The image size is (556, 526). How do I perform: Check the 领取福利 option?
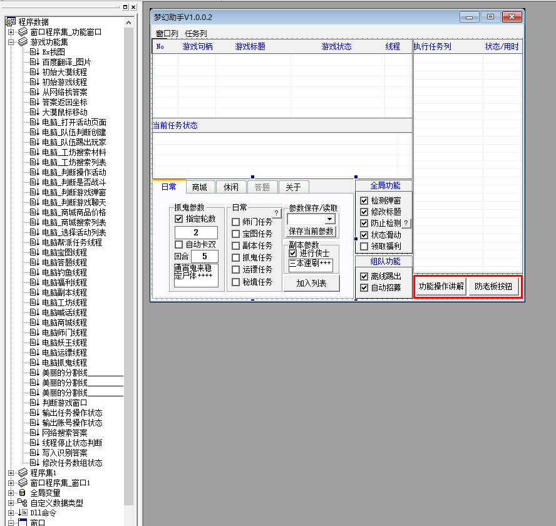point(364,246)
